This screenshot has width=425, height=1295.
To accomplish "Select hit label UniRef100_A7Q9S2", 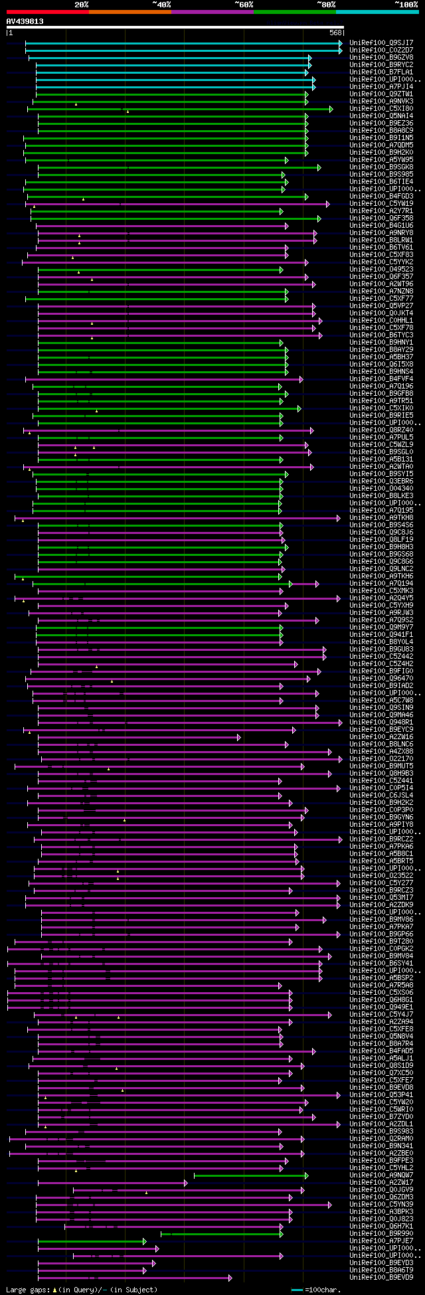I will pos(381,620).
